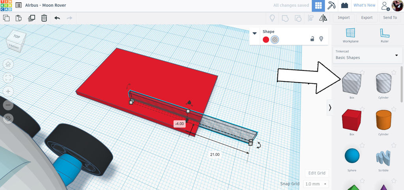Set shape to Hole striped option
Image resolution: width=404 pixels, height=190 pixels.
pyautogui.click(x=275, y=40)
